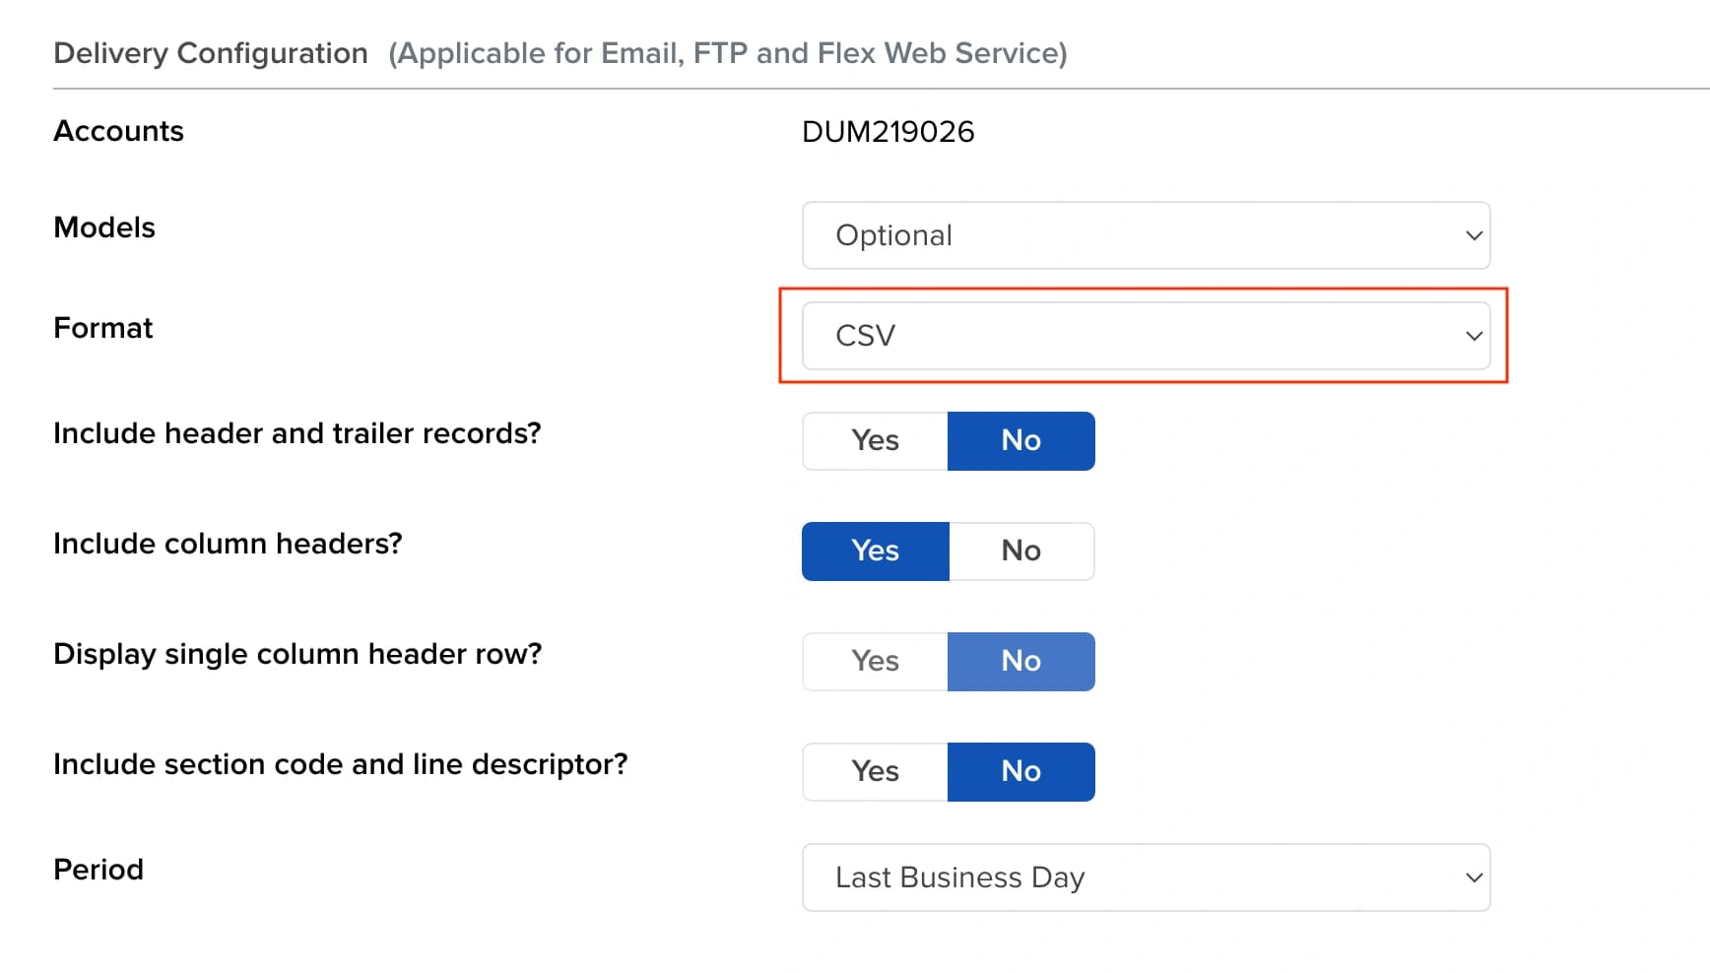The width and height of the screenshot is (1710, 973).
Task: Choose No for include column headers
Action: [x=1020, y=551]
